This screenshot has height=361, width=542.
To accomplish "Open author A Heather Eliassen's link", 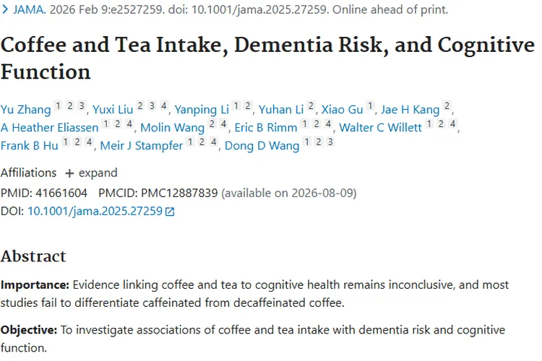I will tap(49, 128).
